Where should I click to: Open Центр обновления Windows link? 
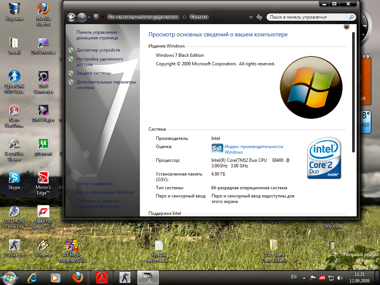click(x=105, y=192)
